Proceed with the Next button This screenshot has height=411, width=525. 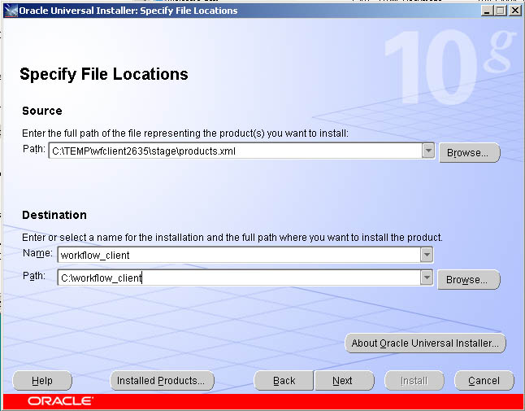pos(343,381)
